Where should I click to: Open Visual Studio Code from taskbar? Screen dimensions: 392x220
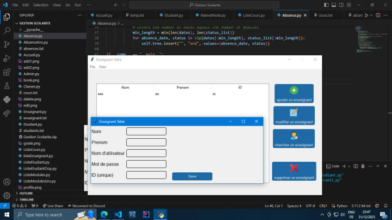[x=118, y=214]
